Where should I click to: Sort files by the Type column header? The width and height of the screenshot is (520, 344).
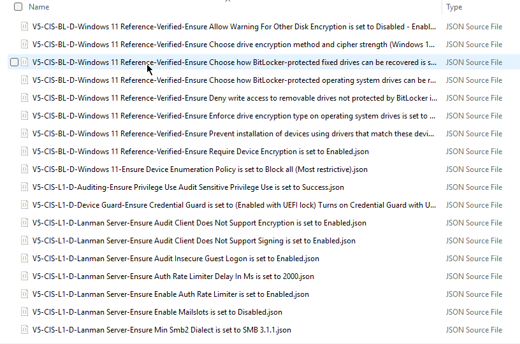[x=454, y=7]
